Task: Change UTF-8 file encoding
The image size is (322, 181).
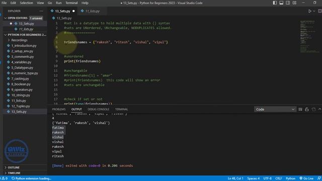Action: tap(267, 178)
